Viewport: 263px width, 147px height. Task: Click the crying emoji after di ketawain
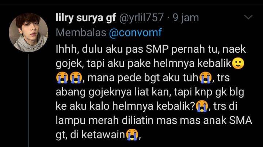[132, 135]
